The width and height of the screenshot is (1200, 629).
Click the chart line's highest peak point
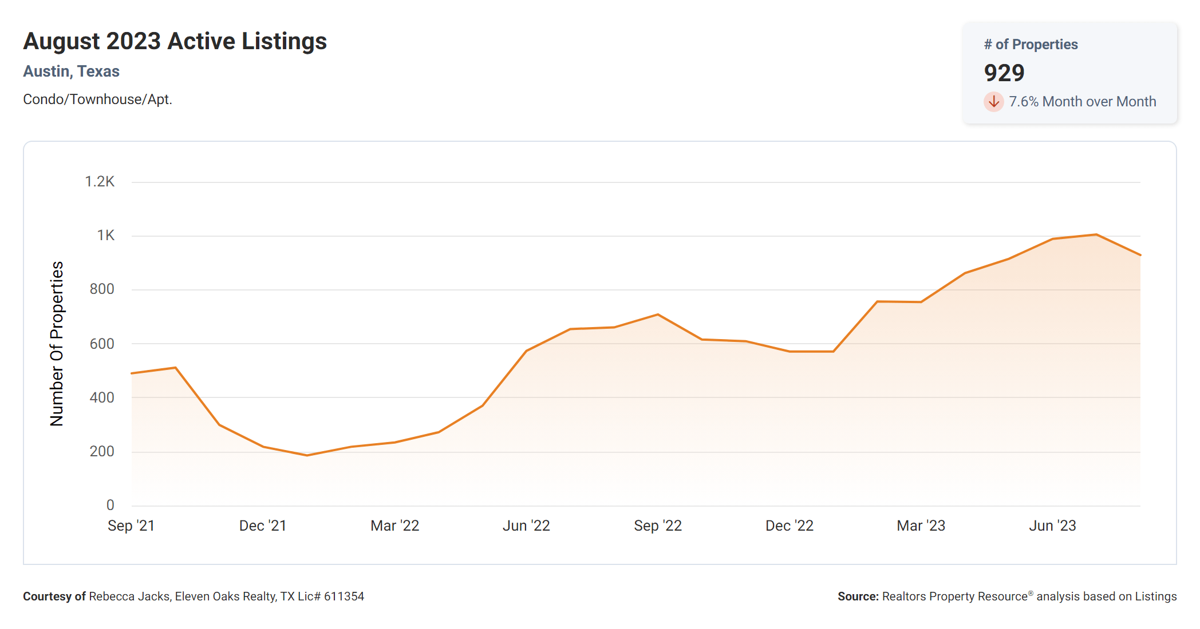click(x=1096, y=234)
